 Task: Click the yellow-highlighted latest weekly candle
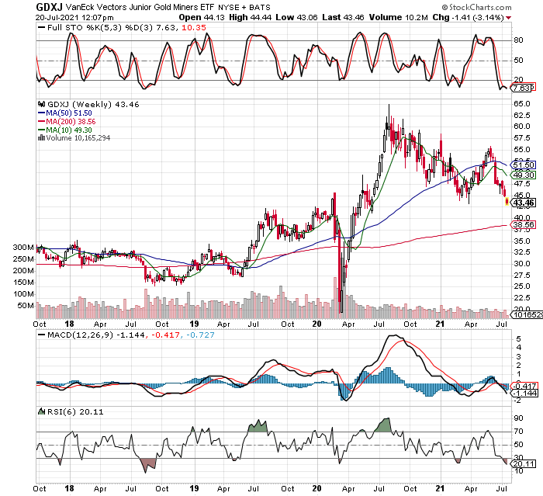(x=507, y=201)
